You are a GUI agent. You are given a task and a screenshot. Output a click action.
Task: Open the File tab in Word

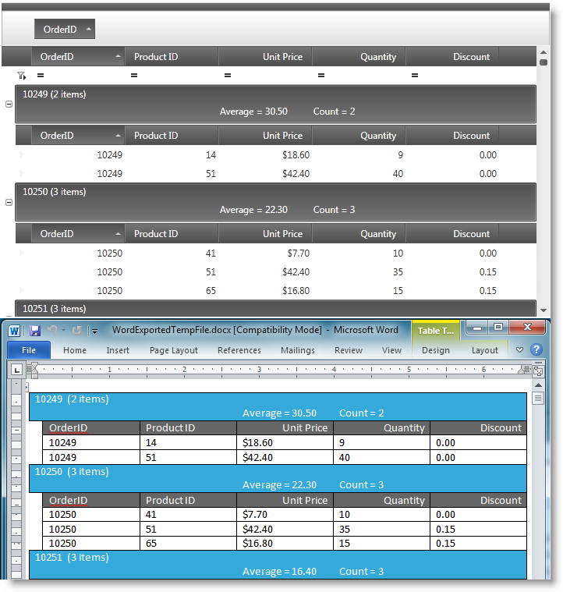(29, 350)
